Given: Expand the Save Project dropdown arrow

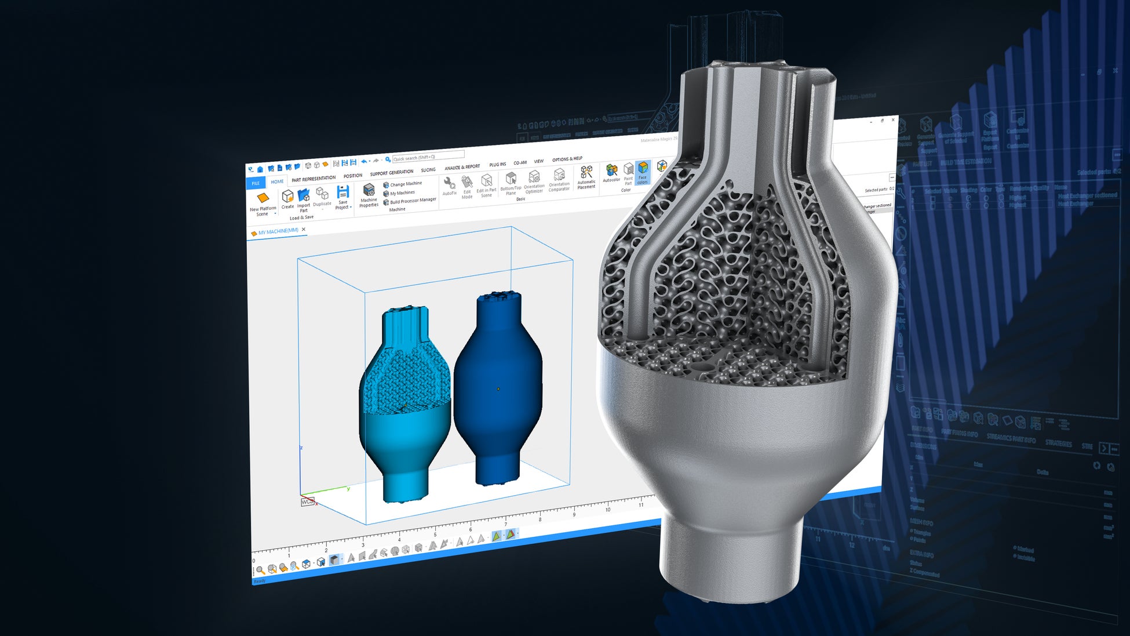Looking at the screenshot, I should click(x=351, y=208).
